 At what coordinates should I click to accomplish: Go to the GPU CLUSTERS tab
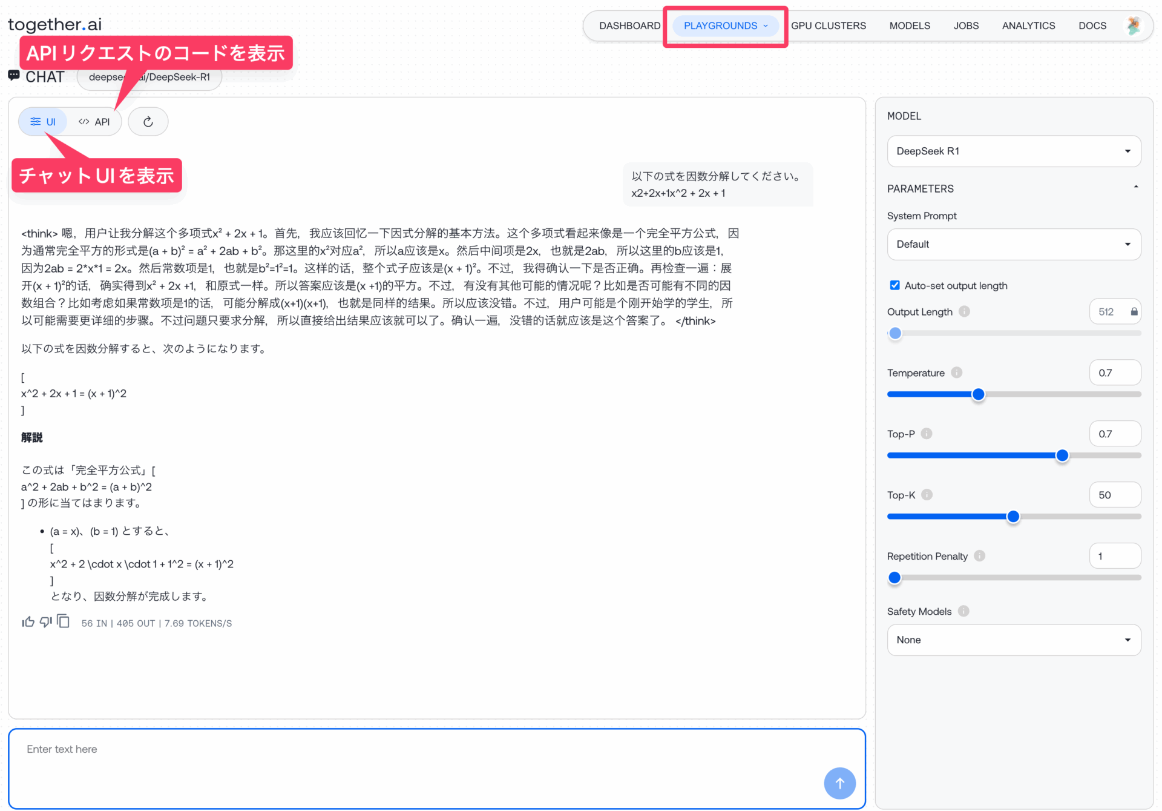pos(828,25)
